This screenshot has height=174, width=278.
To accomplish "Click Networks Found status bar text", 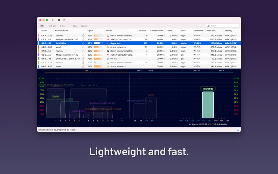I will pos(57,130).
